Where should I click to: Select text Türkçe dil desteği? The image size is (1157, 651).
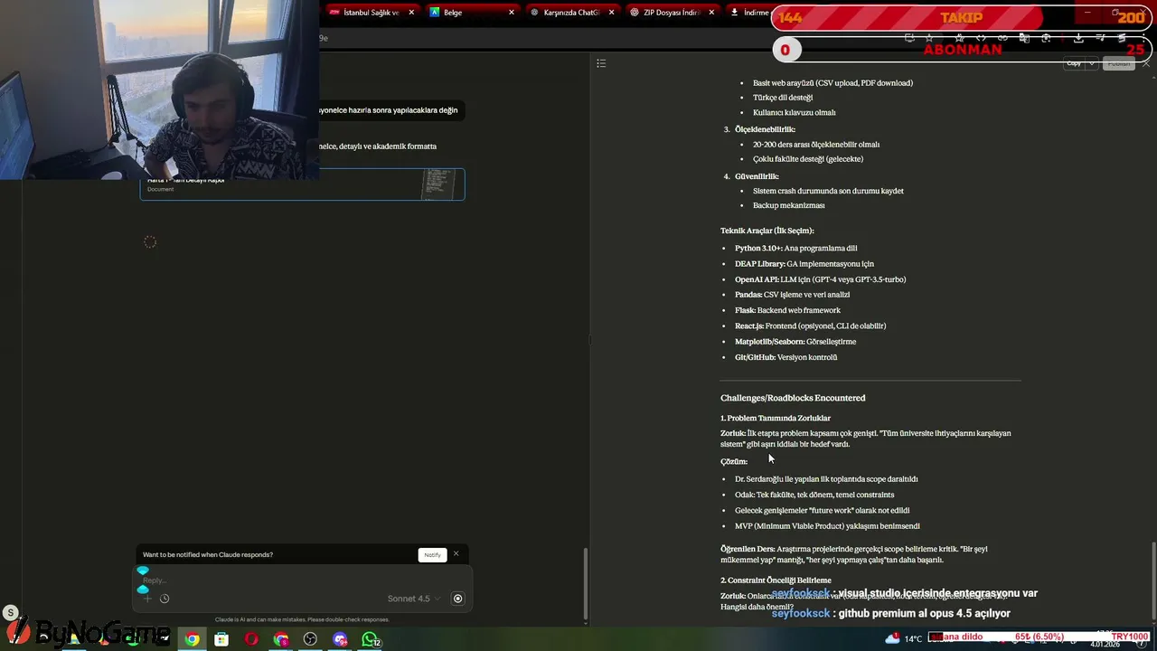(x=783, y=98)
